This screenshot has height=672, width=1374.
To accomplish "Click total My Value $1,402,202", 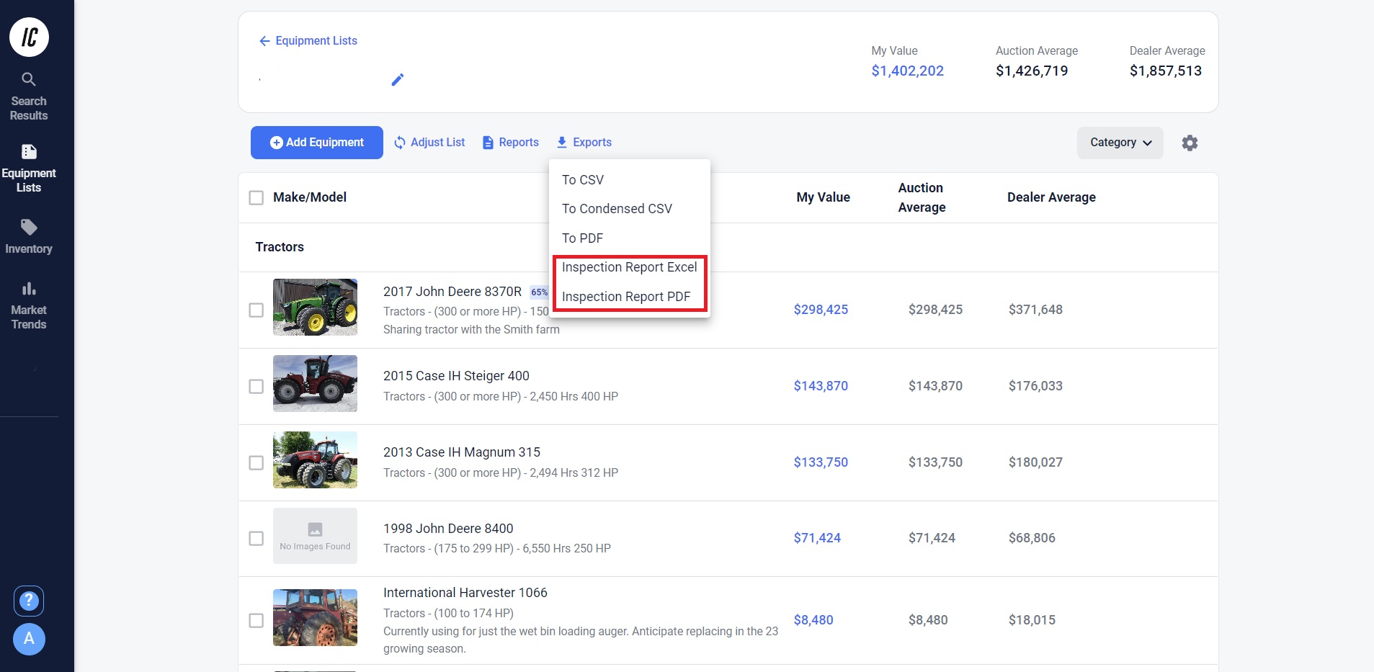I will [907, 71].
